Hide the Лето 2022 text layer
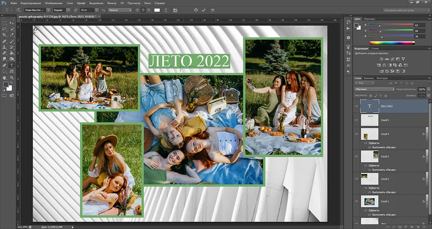The height and width of the screenshot is (229, 432). click(x=356, y=106)
